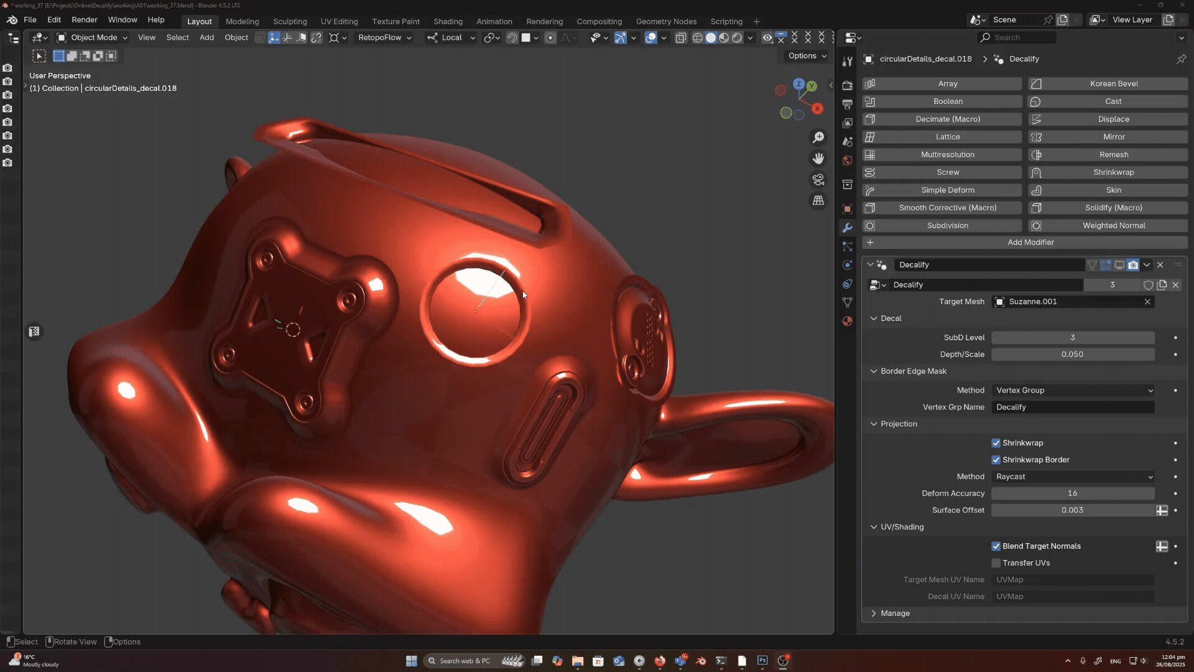Open the Object Mode dropdown
1194x672 pixels.
(92, 38)
